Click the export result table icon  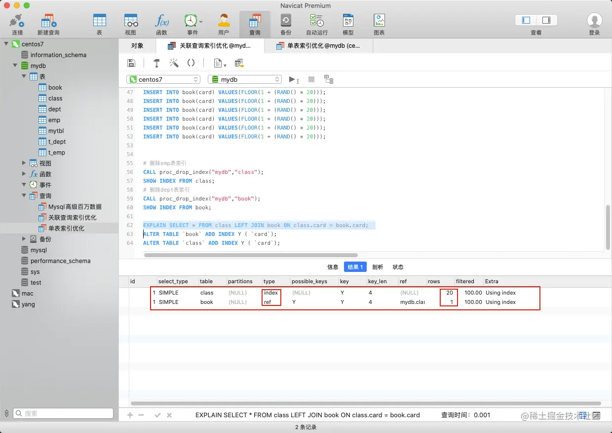coord(239,63)
